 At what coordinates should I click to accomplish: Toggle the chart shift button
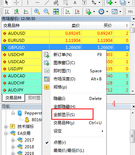click(77, 11)
